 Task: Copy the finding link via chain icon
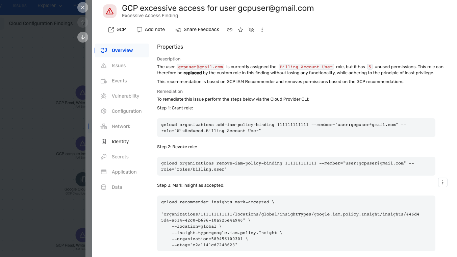(230, 30)
